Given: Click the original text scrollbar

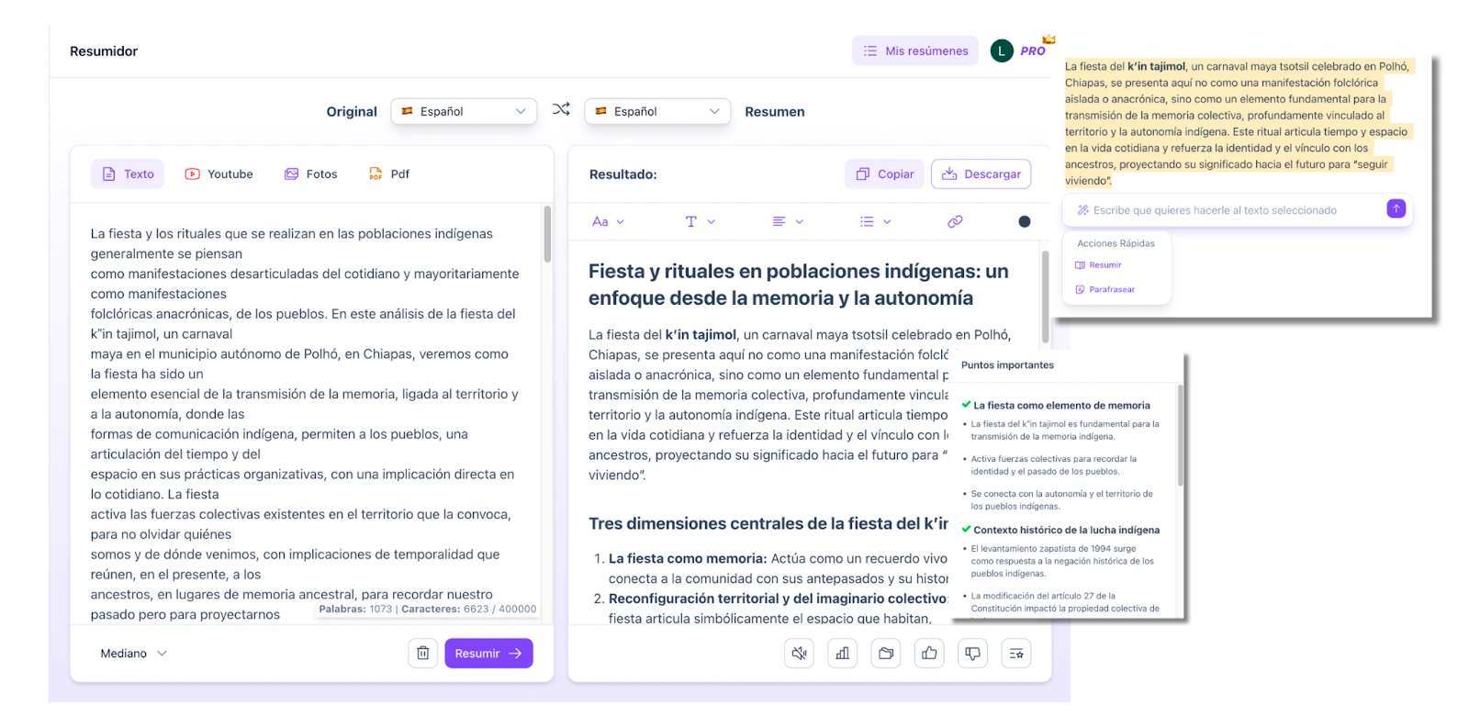Looking at the screenshot, I should click(547, 234).
